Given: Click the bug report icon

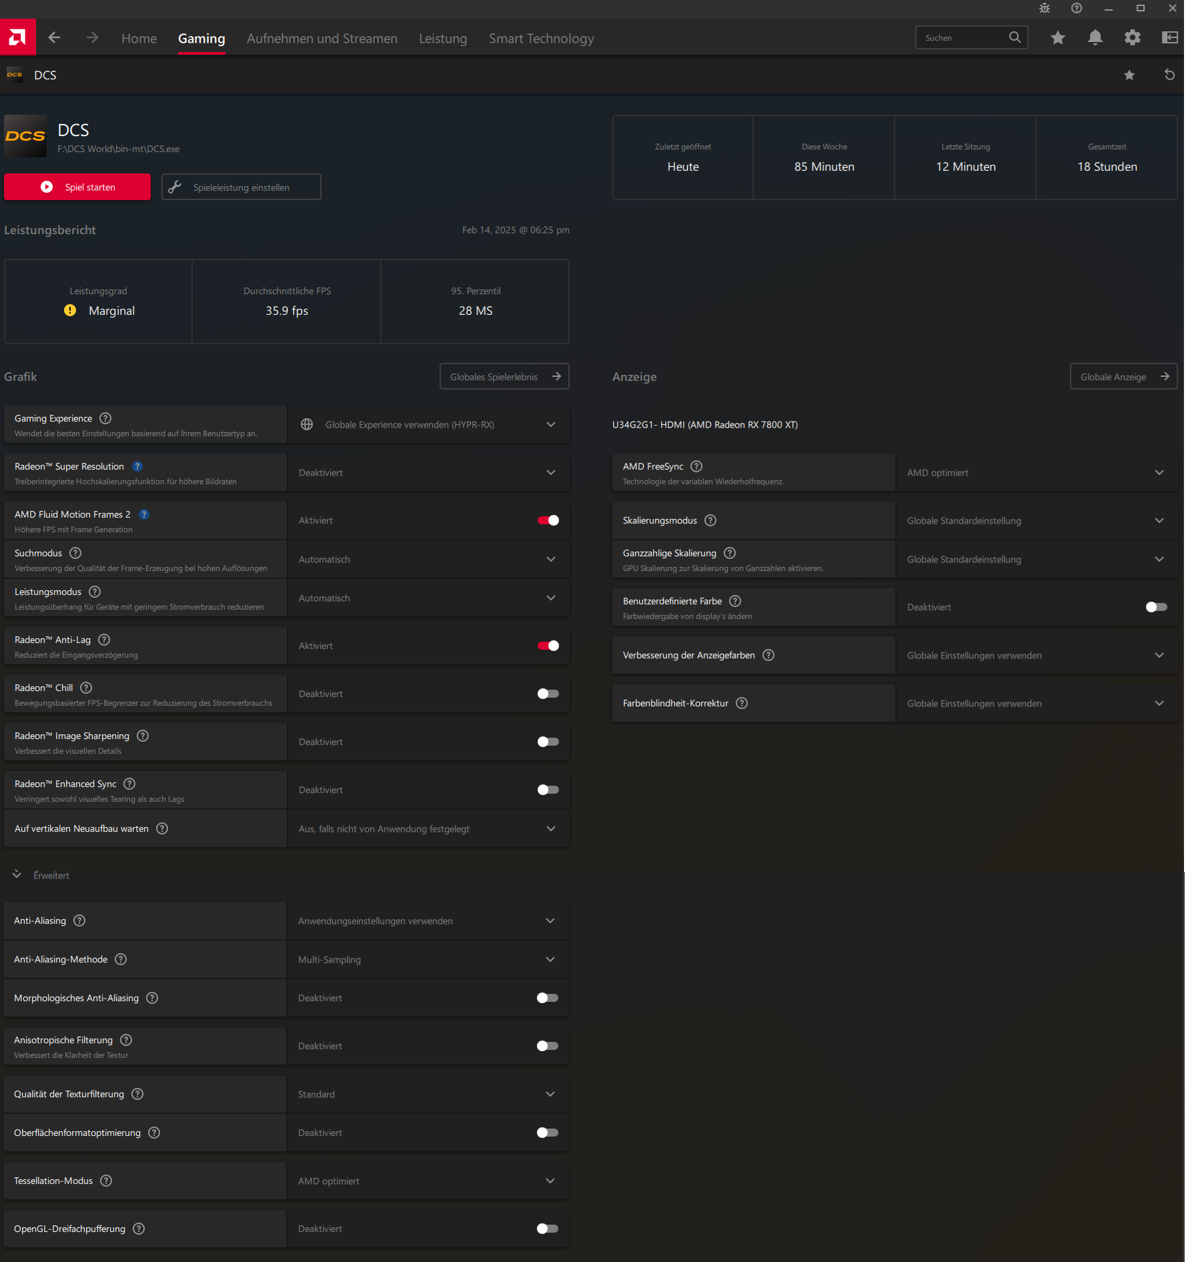Looking at the screenshot, I should click(x=1045, y=8).
